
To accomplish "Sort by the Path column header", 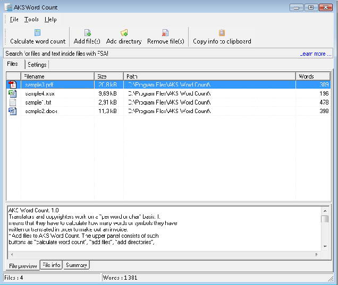I will click(x=209, y=76).
